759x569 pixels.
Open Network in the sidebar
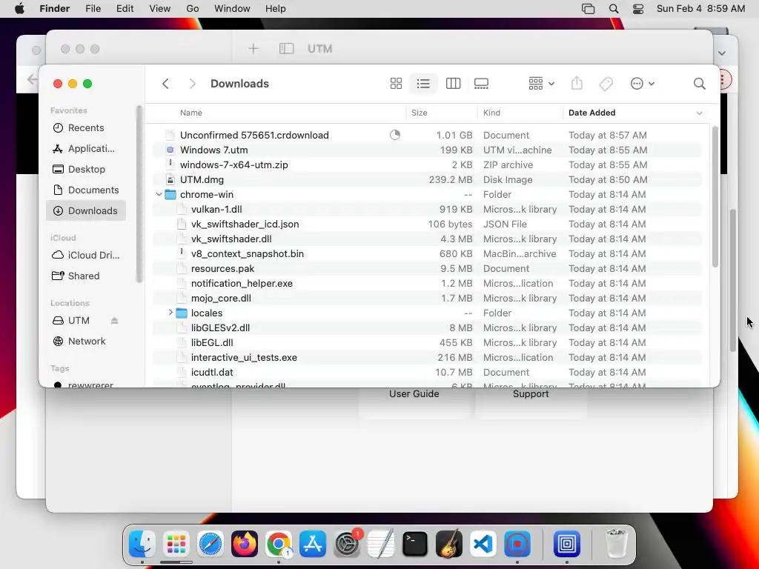point(86,341)
